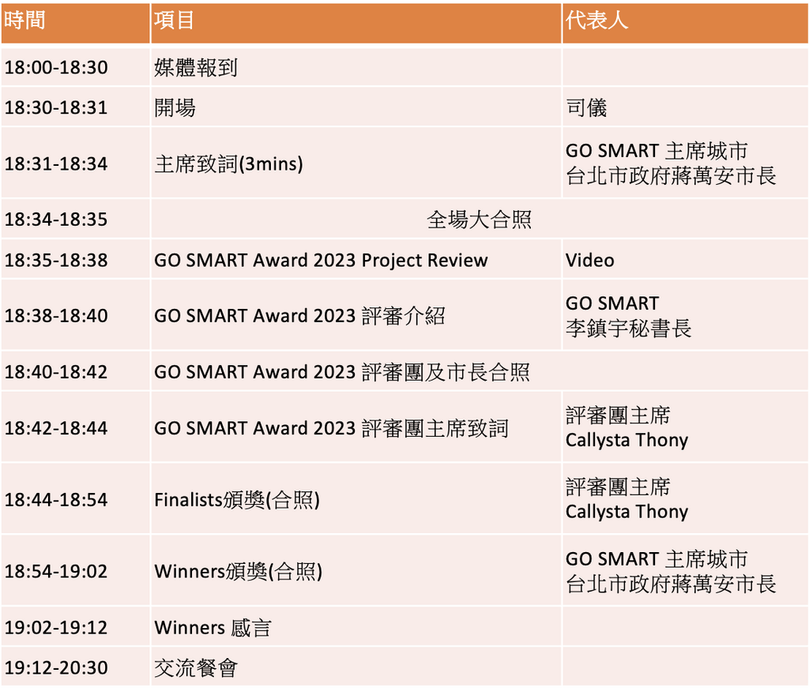
Task: Click the 主席致詞(3mins) cell
Action: tap(229, 164)
